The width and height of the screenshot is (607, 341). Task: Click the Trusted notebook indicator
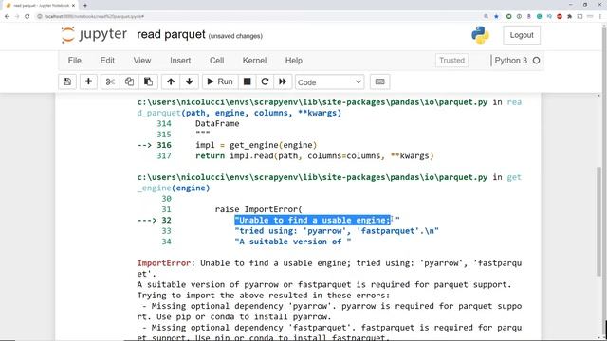click(x=451, y=61)
